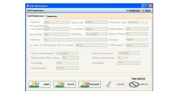
Task: Click the Card Number field
Action: [x=67, y=68]
